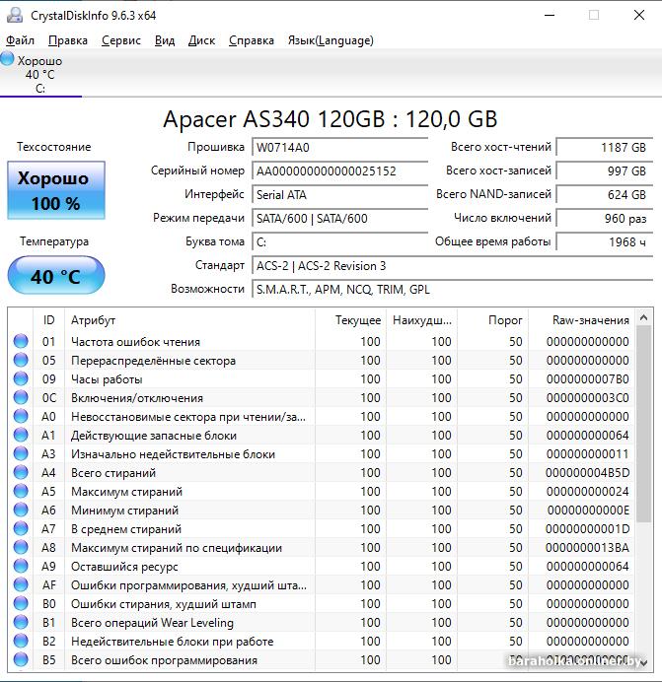Click the status orb of row A7 В среднем стираний
The image size is (662, 682).
click(x=21, y=528)
